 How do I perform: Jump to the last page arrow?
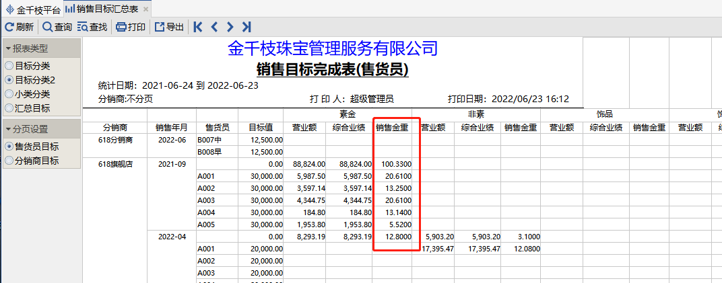pos(247,27)
